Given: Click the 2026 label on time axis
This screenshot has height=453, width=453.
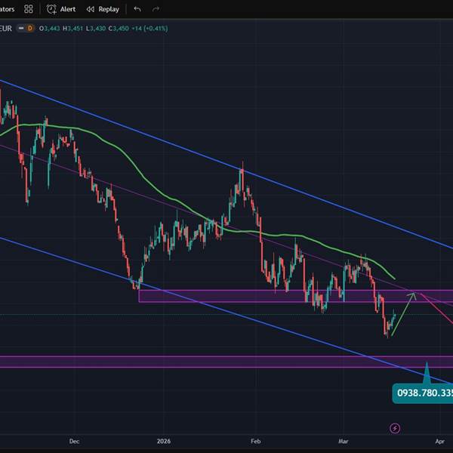Looking at the screenshot, I should [x=164, y=441].
